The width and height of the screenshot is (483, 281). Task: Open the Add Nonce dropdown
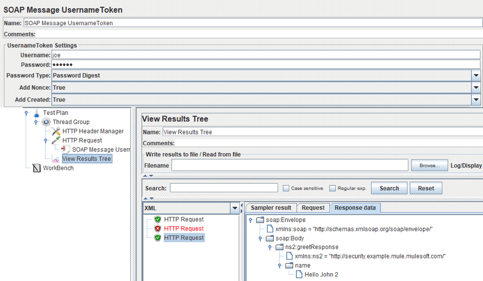click(x=476, y=88)
